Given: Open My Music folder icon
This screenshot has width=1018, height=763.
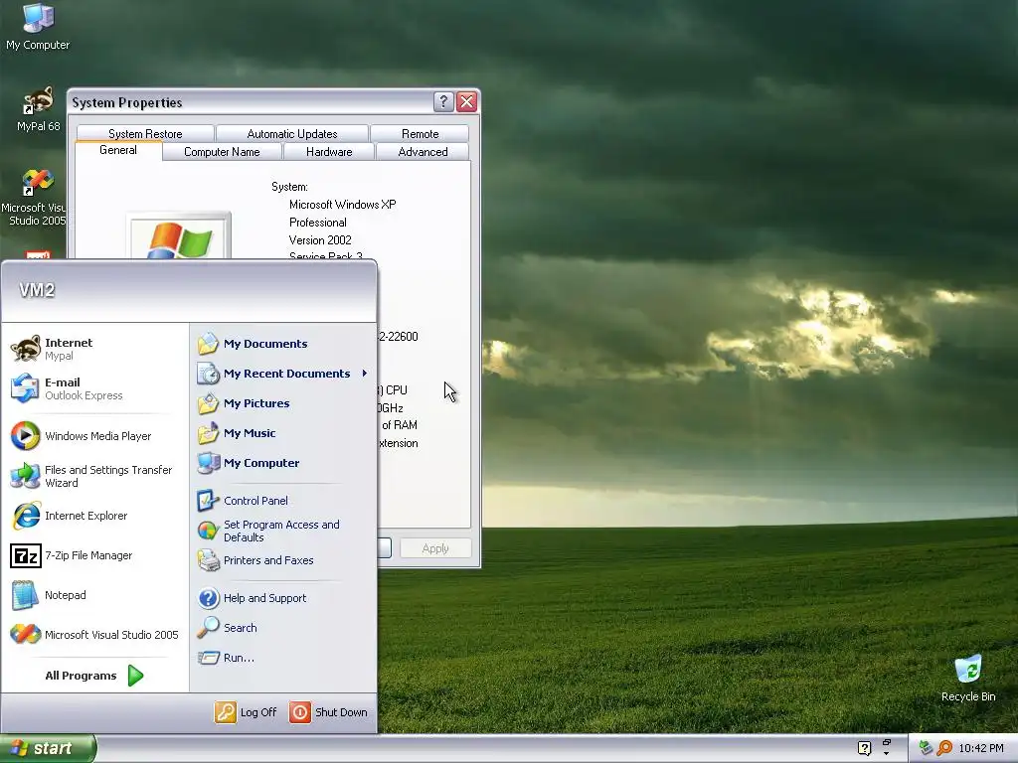Looking at the screenshot, I should [x=208, y=433].
